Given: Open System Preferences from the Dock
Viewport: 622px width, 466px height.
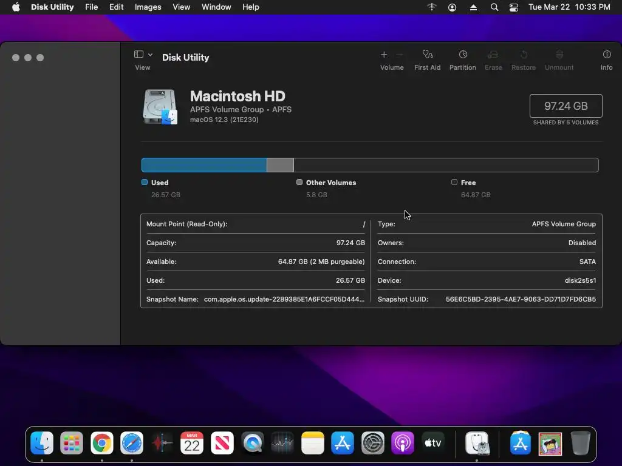Looking at the screenshot, I should coord(373,442).
